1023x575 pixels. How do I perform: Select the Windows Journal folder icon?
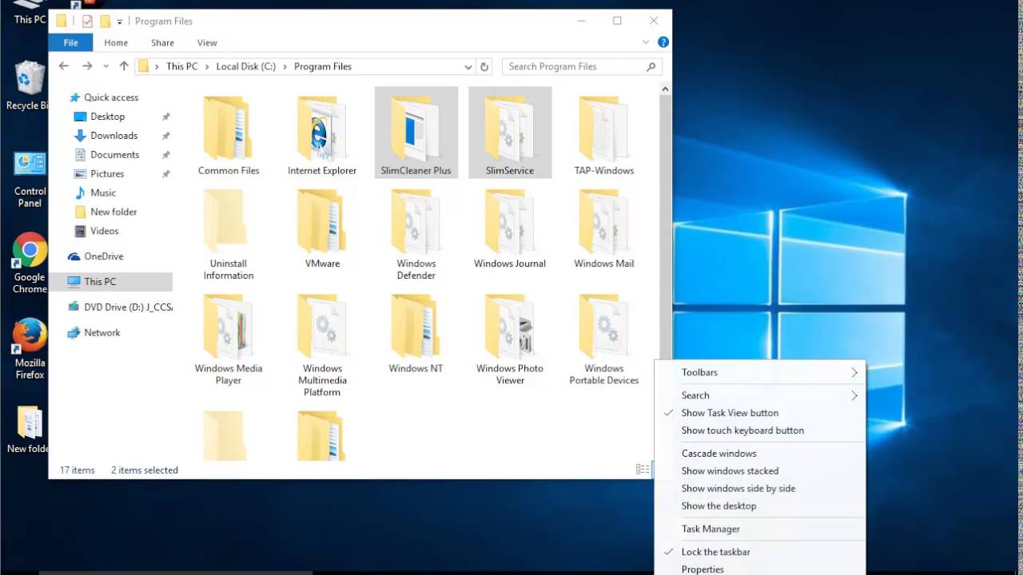click(x=510, y=221)
